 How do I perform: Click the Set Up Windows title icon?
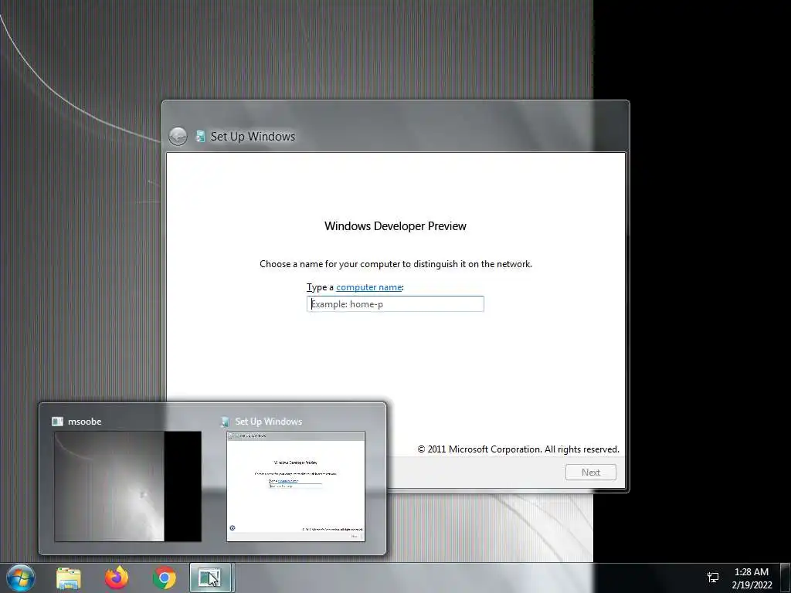200,136
